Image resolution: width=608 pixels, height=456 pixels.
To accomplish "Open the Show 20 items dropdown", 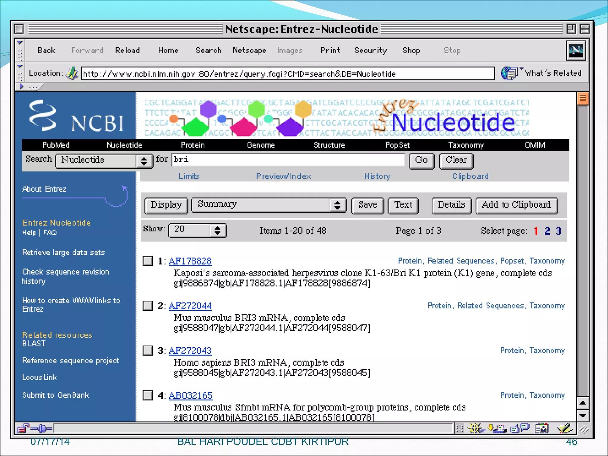I will 197,230.
